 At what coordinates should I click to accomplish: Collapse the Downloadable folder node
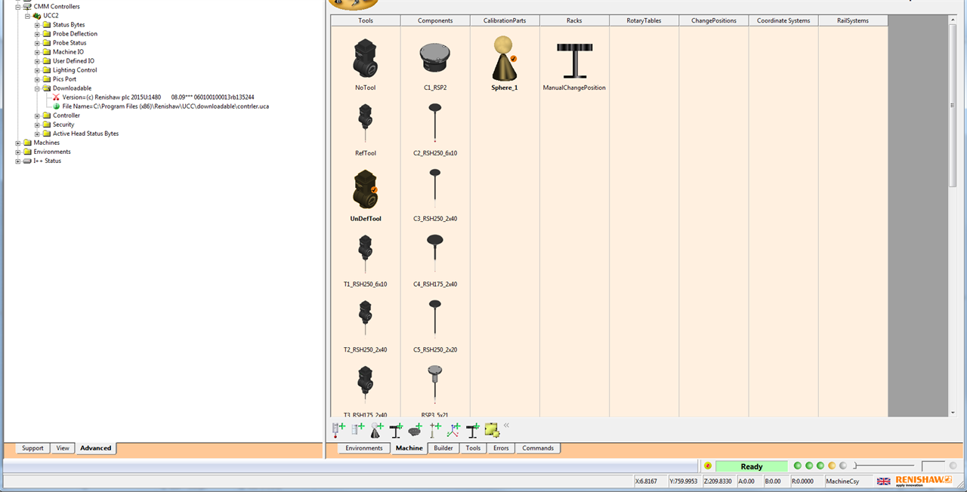tap(37, 88)
